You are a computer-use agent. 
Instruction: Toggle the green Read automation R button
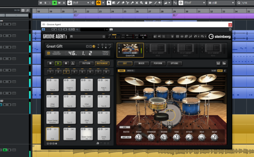tap(55, 3)
